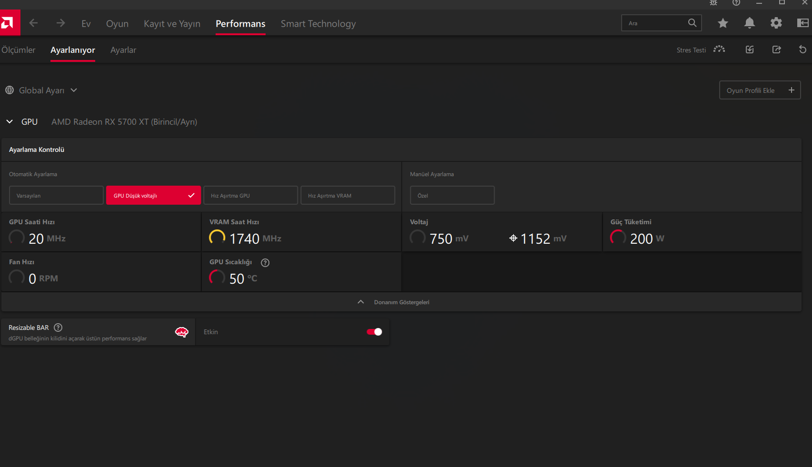This screenshot has height=467, width=812.
Task: Open help icon in title bar
Action: click(736, 3)
